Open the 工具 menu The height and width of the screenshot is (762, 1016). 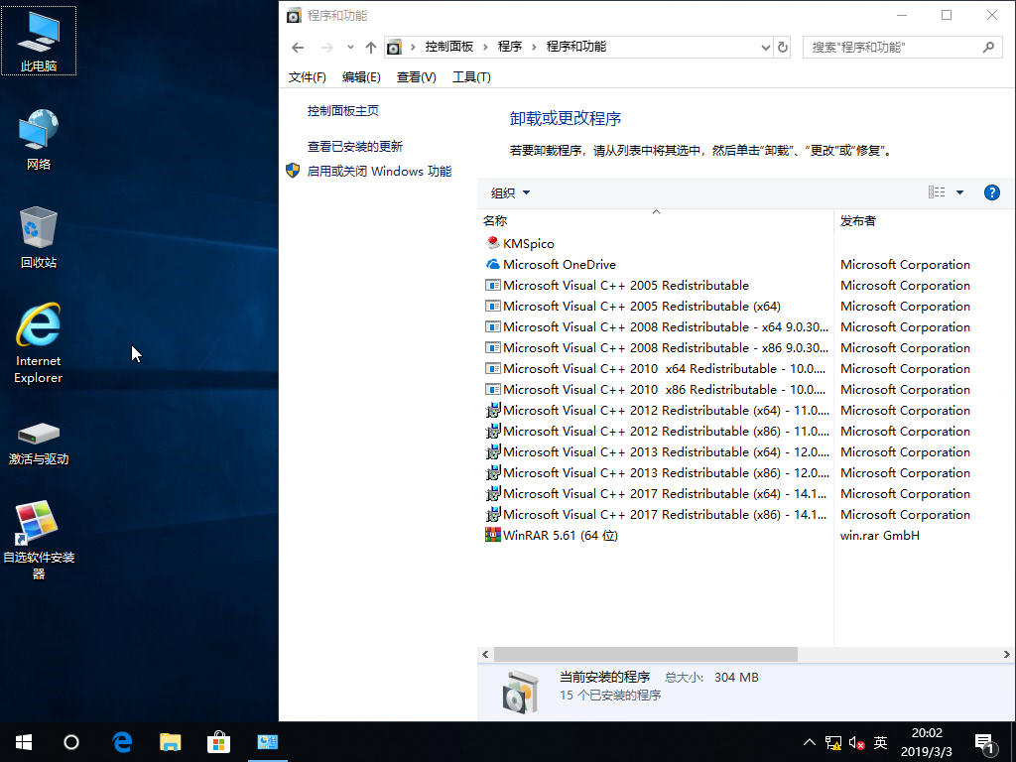pos(471,76)
